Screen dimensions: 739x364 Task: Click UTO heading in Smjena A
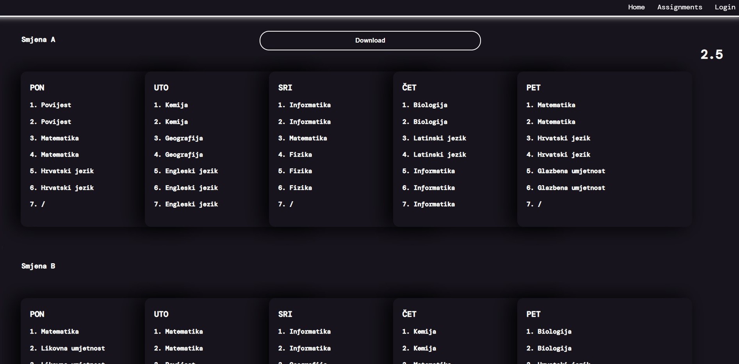coord(161,87)
